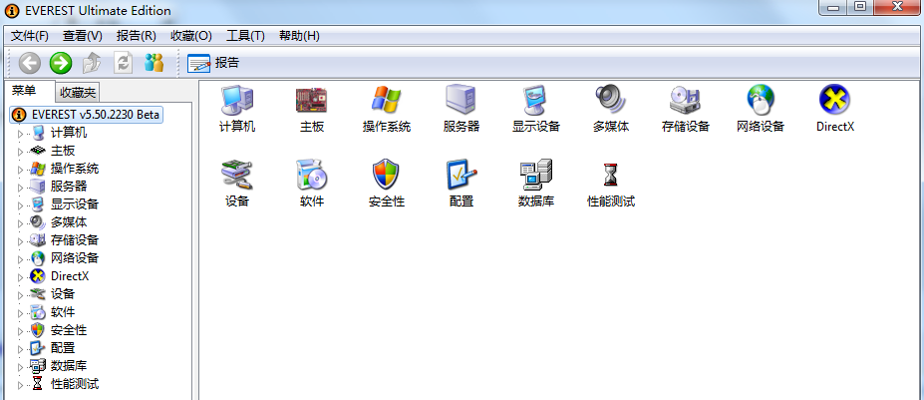Select 主板 label in the tree
This screenshot has height=400, width=924.
point(63,151)
